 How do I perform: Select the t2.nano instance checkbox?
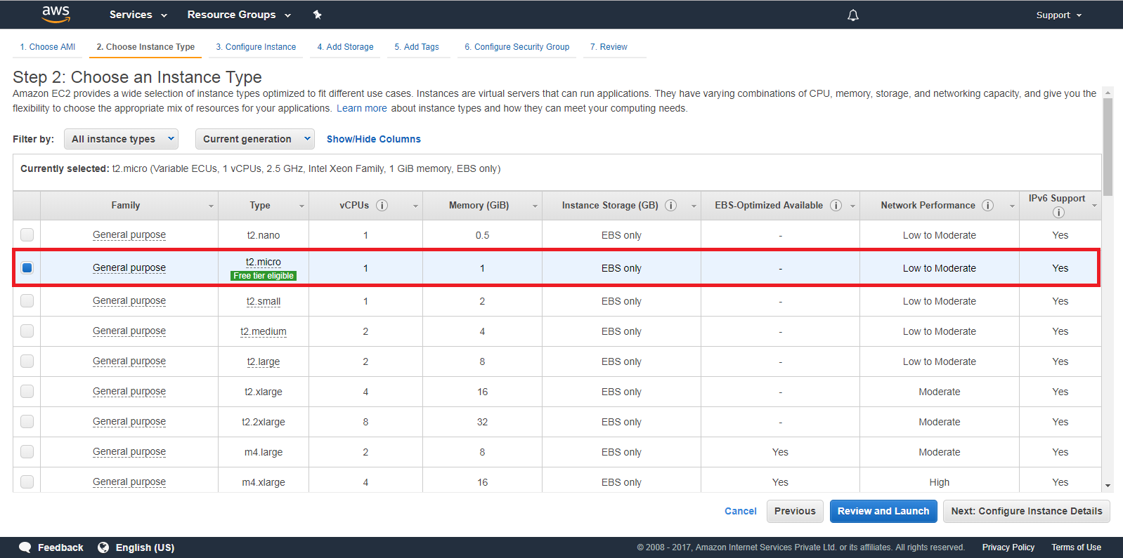coord(27,234)
